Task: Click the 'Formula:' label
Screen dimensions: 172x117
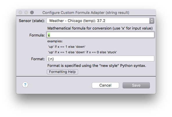Action: click(x=37, y=35)
